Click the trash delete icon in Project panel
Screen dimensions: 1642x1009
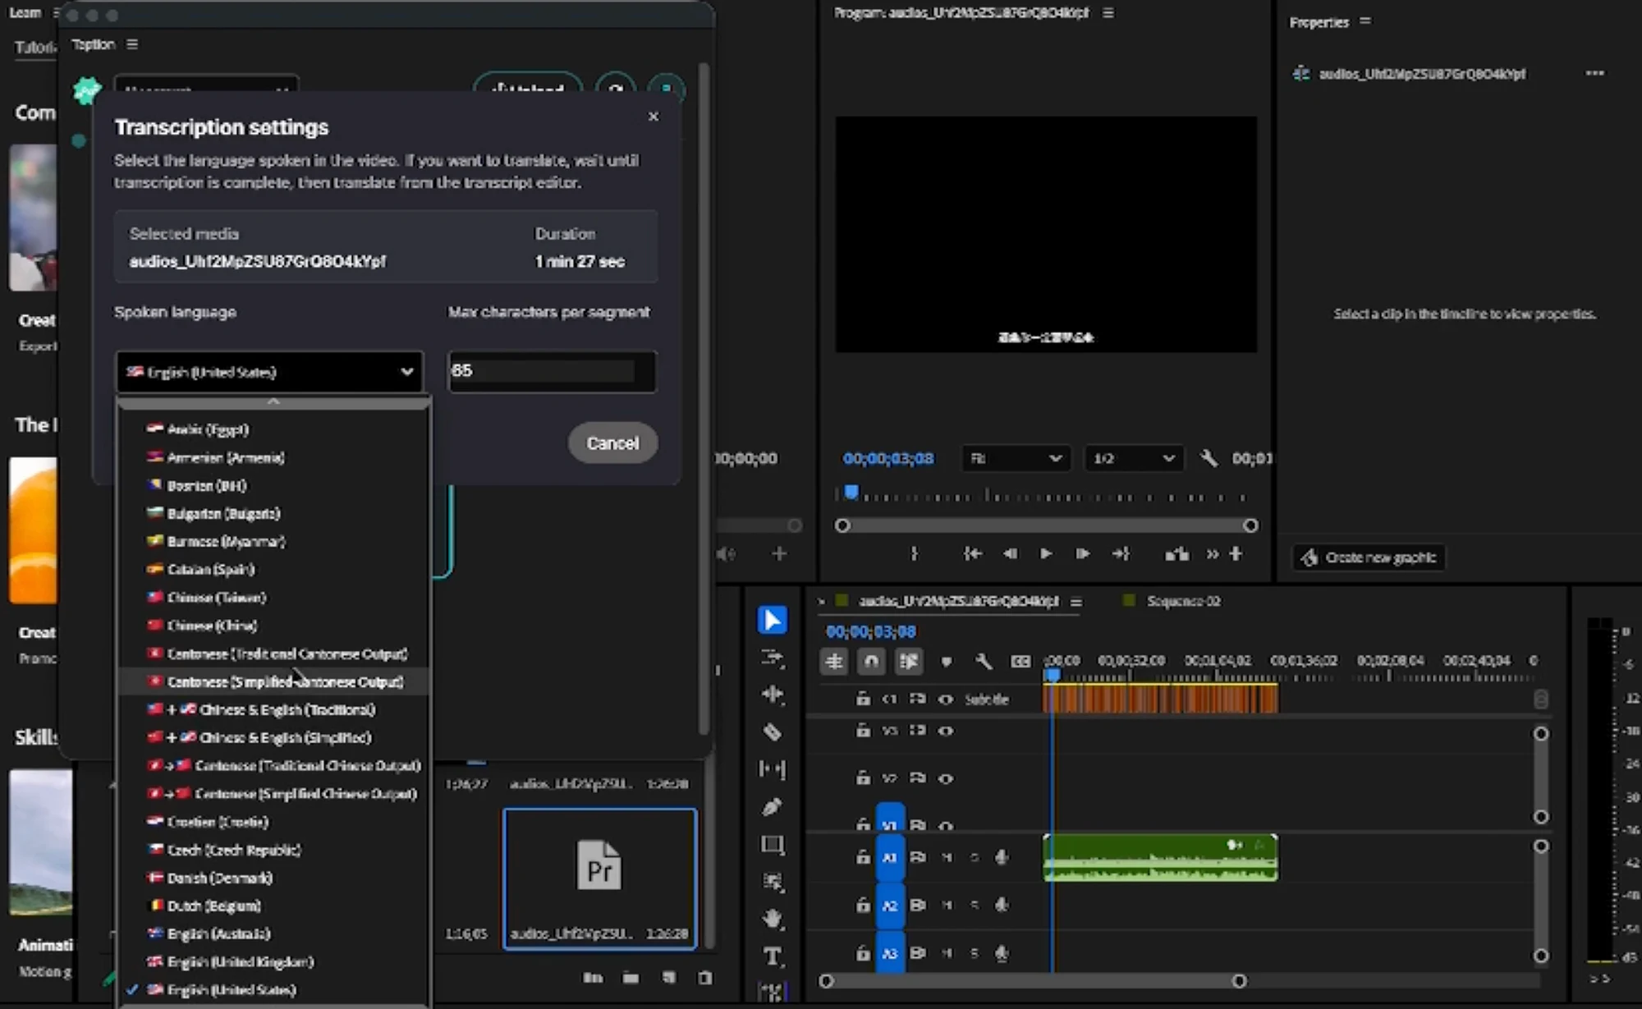(x=705, y=978)
